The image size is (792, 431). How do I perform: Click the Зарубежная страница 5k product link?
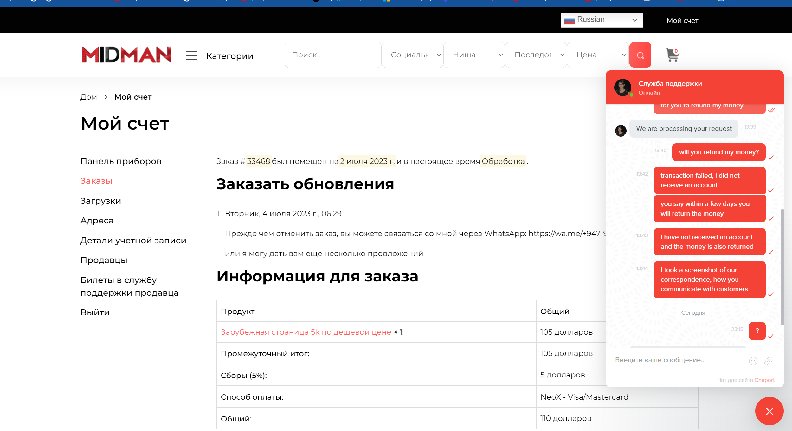point(306,332)
